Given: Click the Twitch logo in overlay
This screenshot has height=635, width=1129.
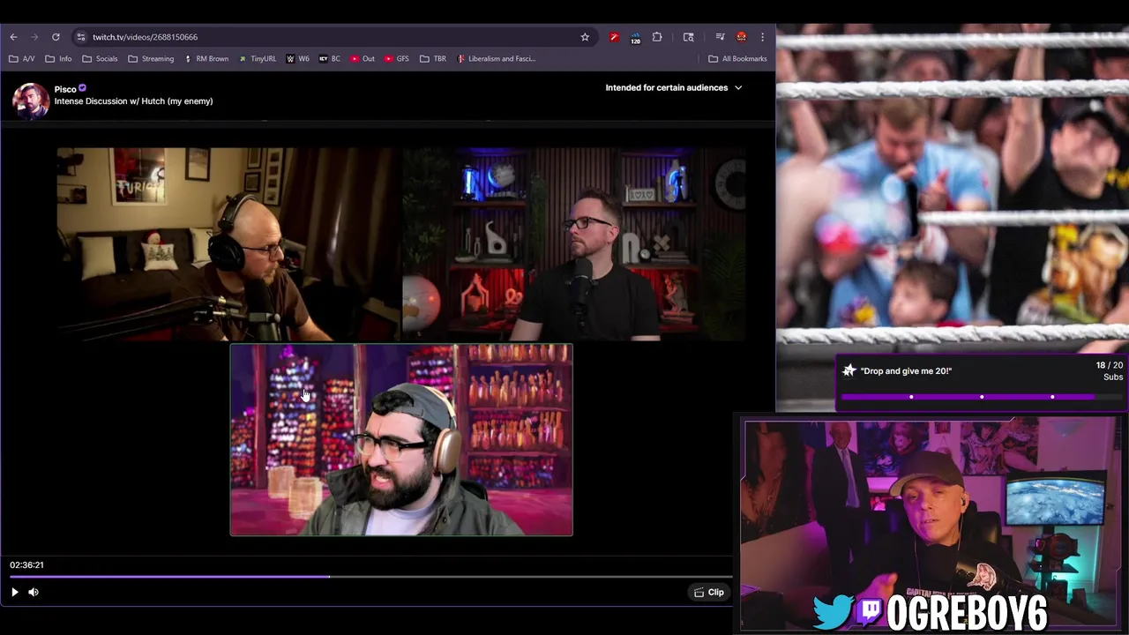Looking at the screenshot, I should [871, 613].
